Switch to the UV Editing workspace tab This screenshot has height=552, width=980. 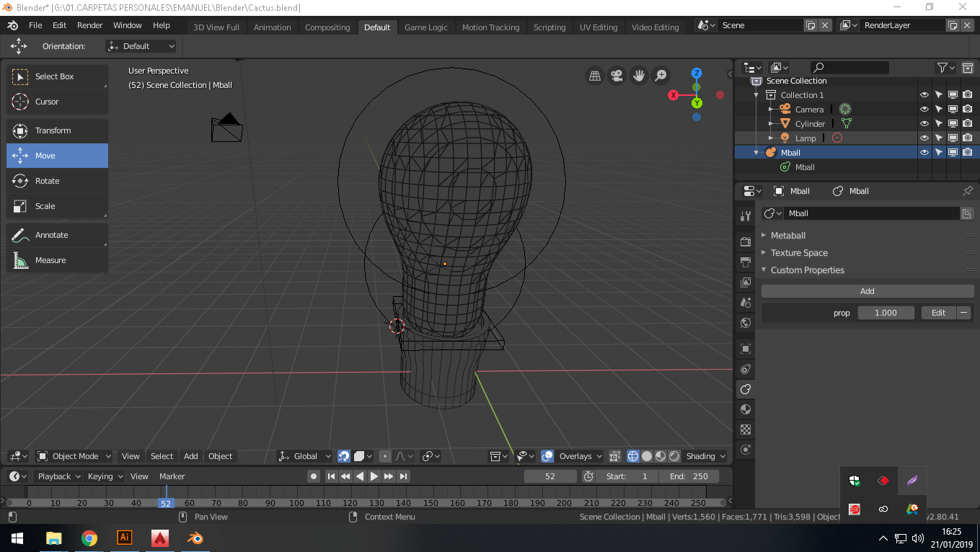click(598, 27)
